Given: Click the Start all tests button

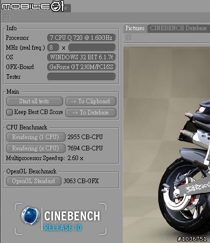Looking at the screenshot, I should tap(34, 101).
